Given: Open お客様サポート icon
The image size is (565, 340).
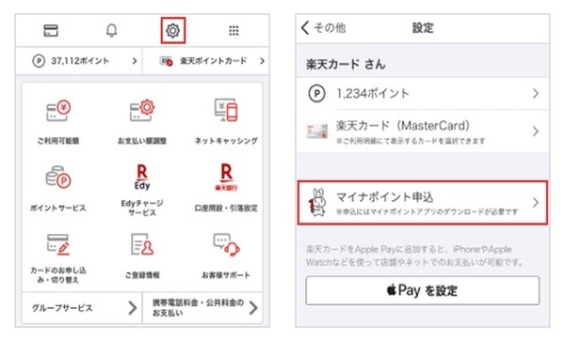Looking at the screenshot, I should (226, 244).
